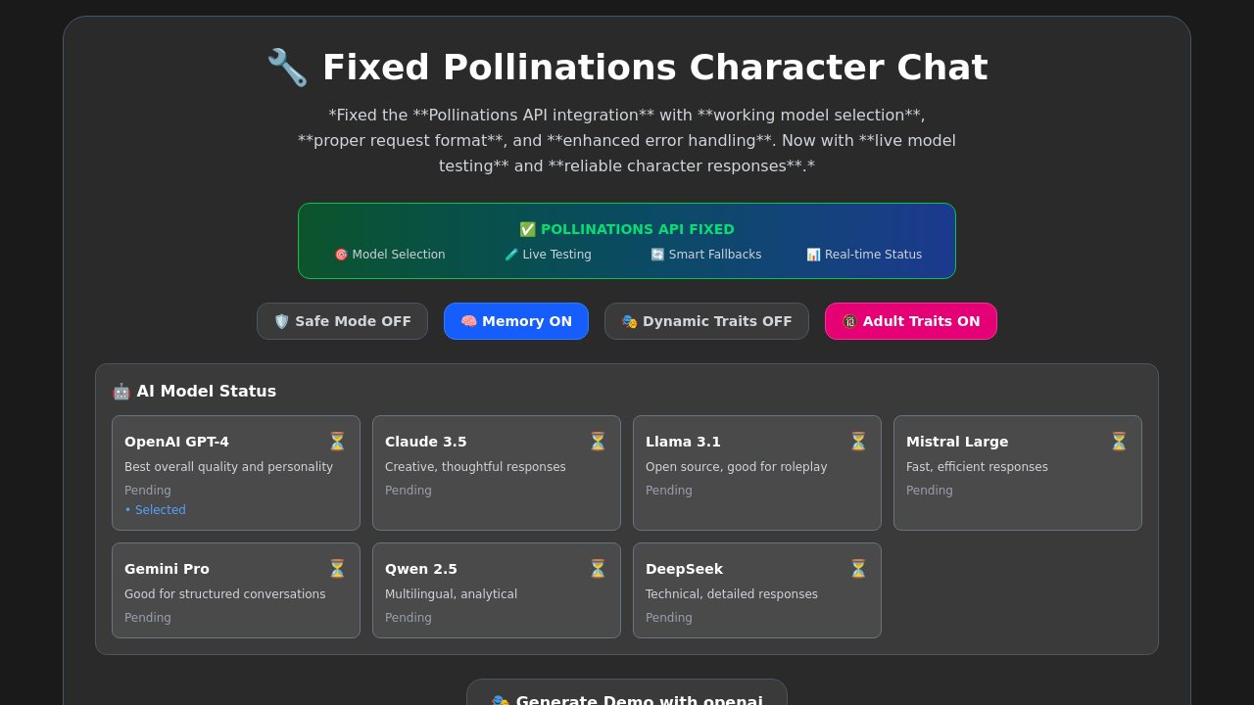Click the masks icon on Dynamic Traits
Screen dimensions: 1254x705
click(630, 321)
